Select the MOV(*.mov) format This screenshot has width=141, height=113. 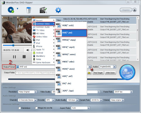[x=71, y=69]
